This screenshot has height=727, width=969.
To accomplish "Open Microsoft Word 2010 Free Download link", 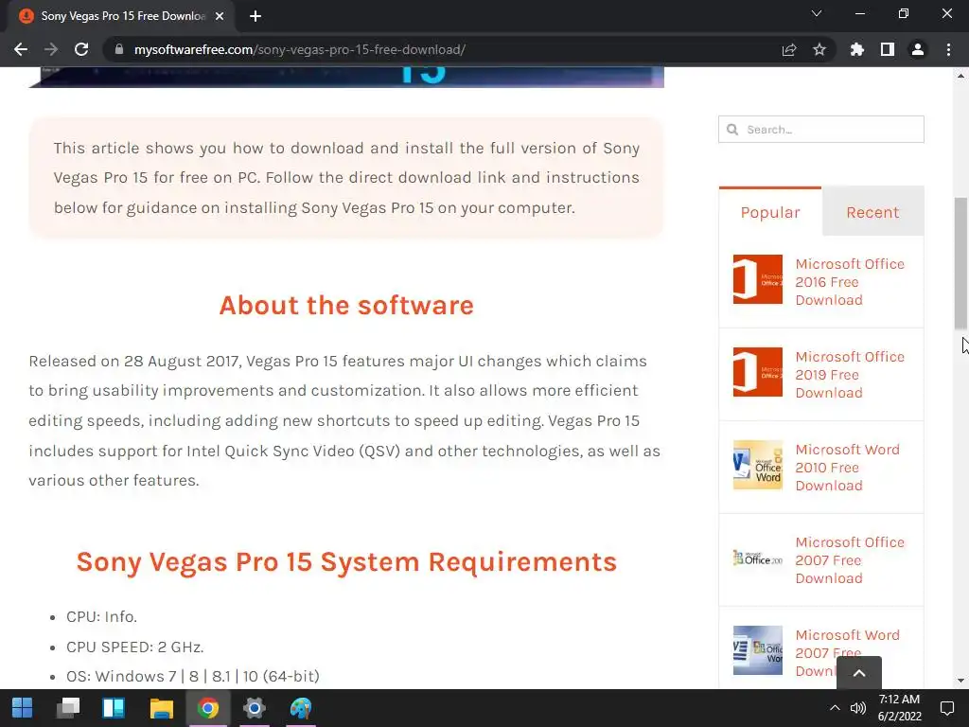I will (847, 468).
